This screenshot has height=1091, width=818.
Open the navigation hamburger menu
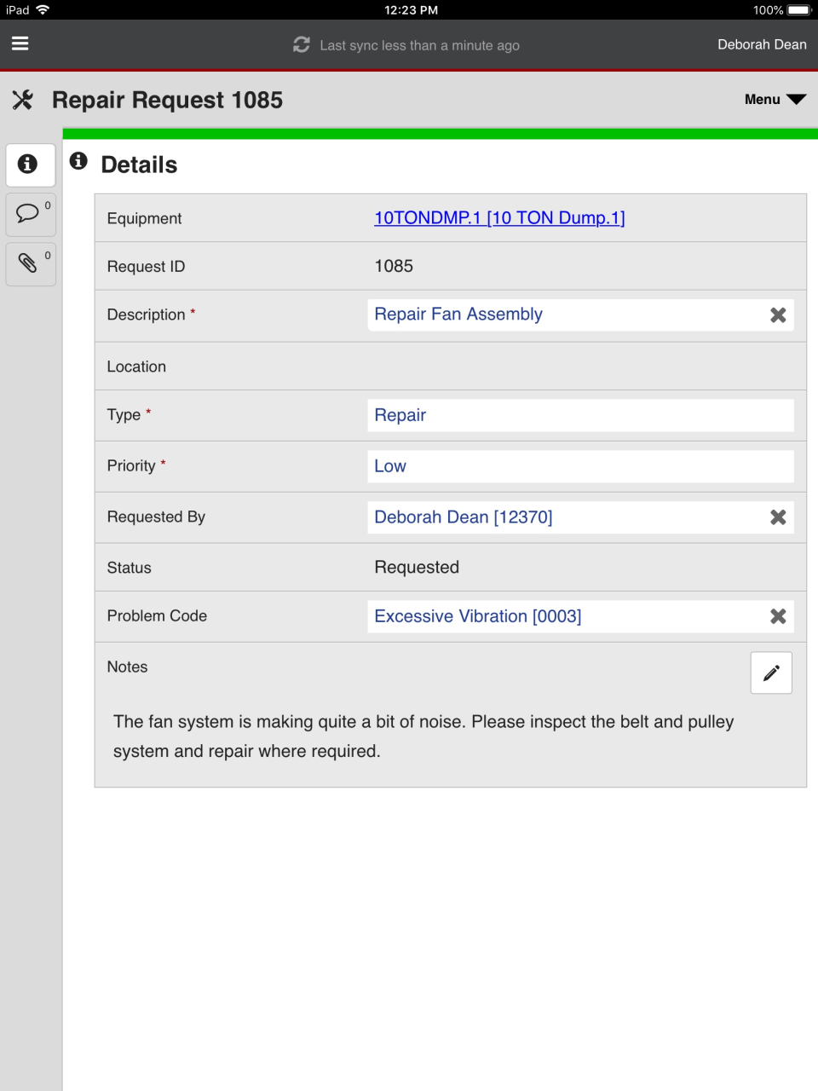[x=20, y=43]
